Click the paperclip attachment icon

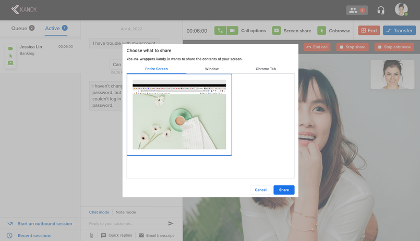point(92,235)
